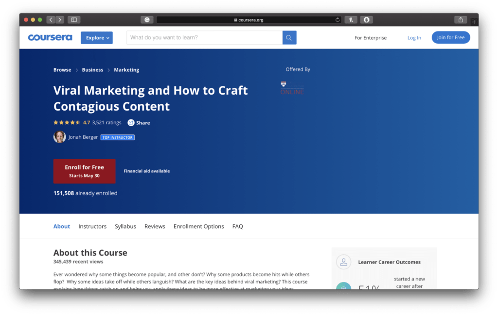Click the TOP INSTRUCTOR badge

118,137
